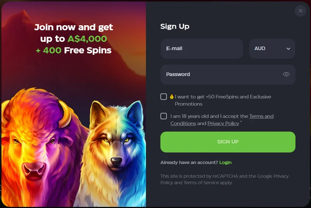Enable the +50 FreeSpins promotions checkbox
The image size is (311, 208).
pyautogui.click(x=163, y=97)
